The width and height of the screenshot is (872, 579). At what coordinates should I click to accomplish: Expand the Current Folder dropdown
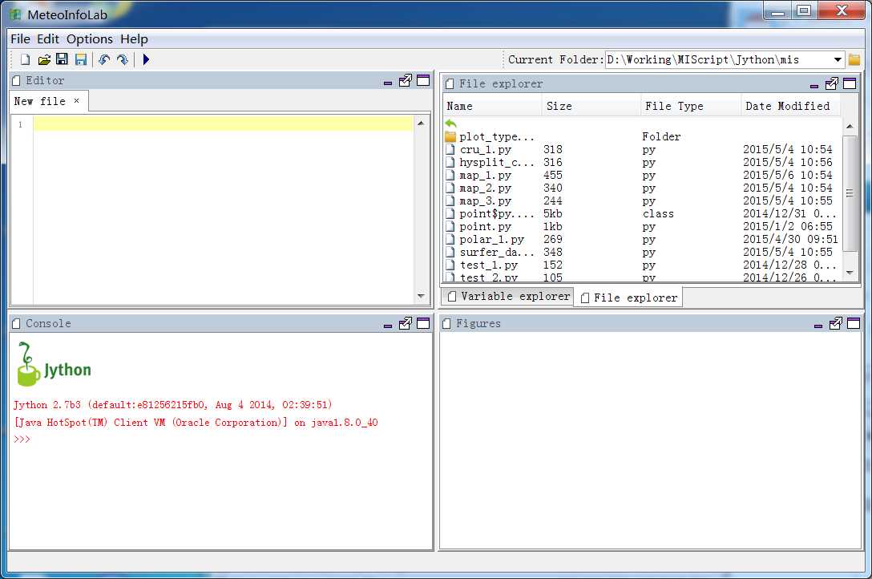(x=838, y=59)
